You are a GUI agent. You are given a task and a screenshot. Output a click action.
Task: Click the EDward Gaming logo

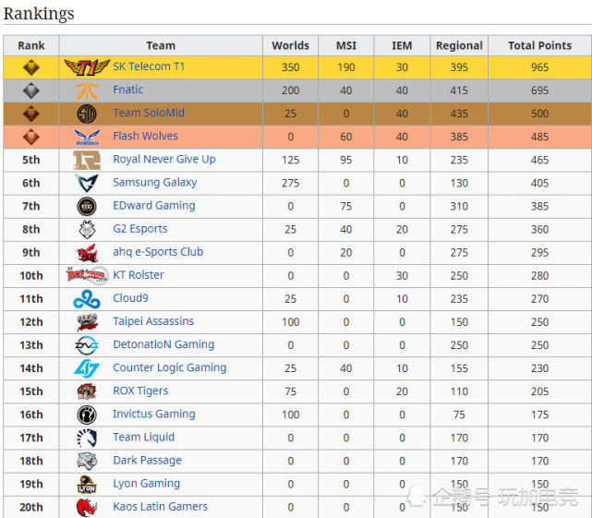[x=87, y=207]
